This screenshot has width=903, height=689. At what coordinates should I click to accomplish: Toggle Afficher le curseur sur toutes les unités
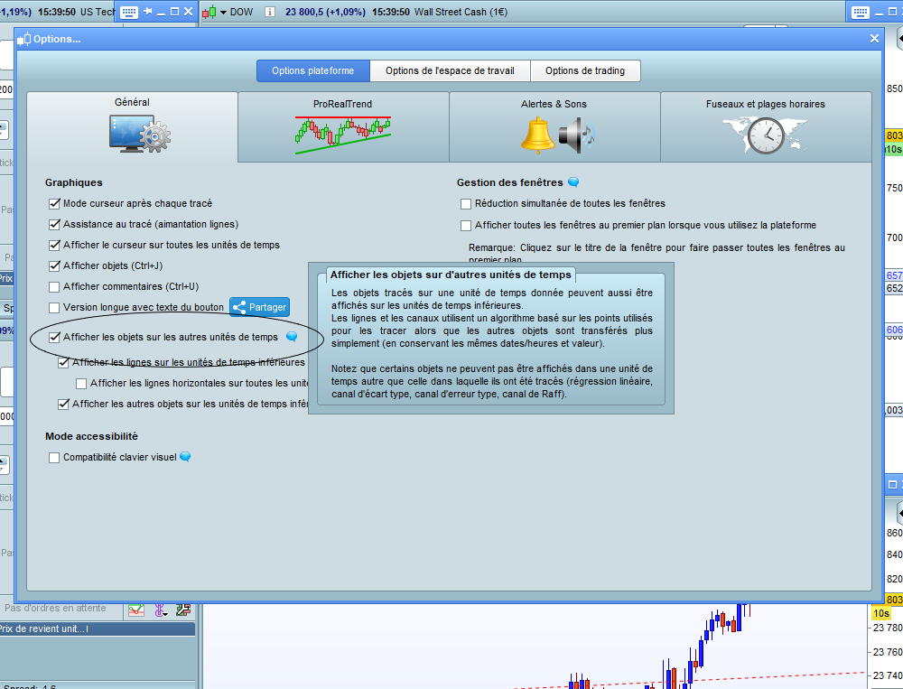tap(55, 245)
